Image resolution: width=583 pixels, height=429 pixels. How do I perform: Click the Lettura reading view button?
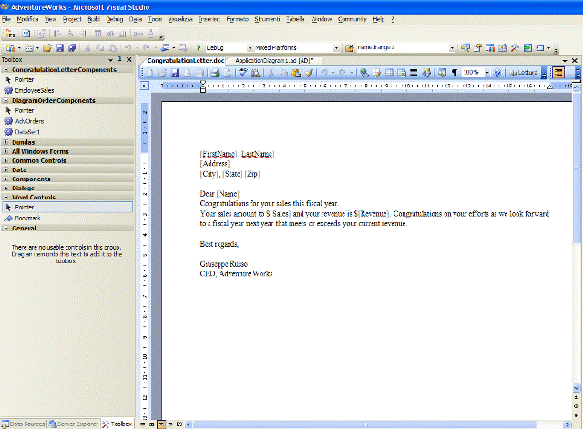click(524, 73)
